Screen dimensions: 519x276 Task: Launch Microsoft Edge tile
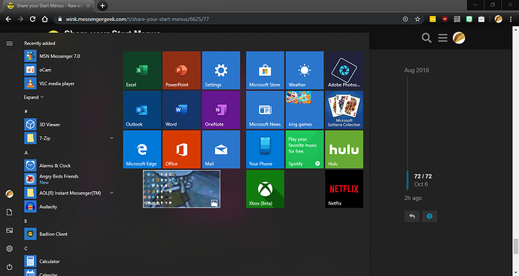click(x=142, y=149)
